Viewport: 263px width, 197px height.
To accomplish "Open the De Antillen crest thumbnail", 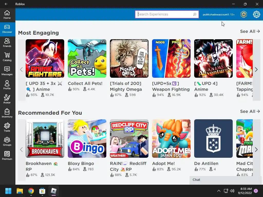I will pos(213,139).
